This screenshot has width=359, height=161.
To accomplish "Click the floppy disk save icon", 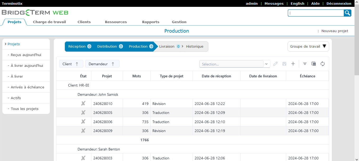I will tap(284, 64).
